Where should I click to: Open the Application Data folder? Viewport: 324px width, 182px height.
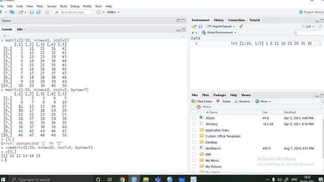click(217, 130)
